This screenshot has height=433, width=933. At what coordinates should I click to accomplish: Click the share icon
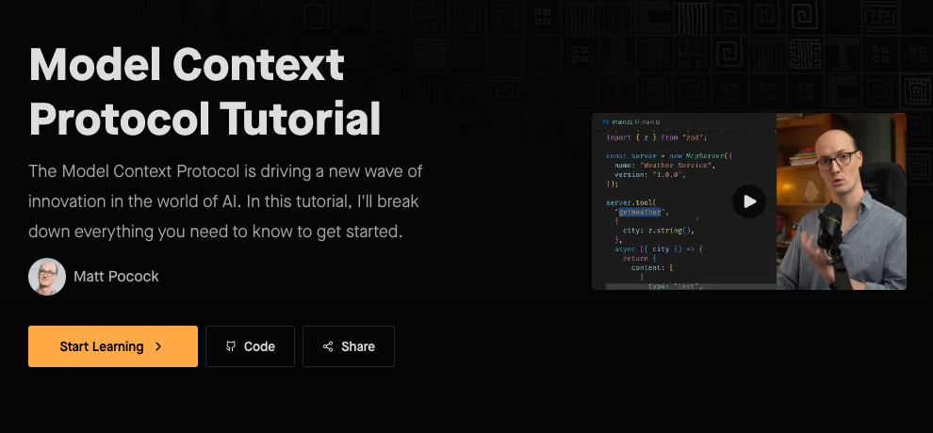tap(328, 346)
